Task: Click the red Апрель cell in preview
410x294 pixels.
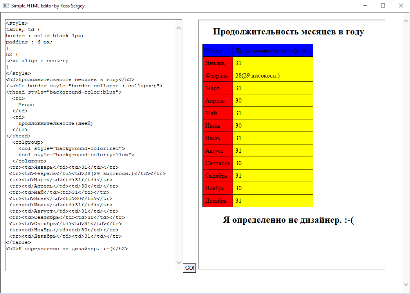Action: [x=218, y=101]
